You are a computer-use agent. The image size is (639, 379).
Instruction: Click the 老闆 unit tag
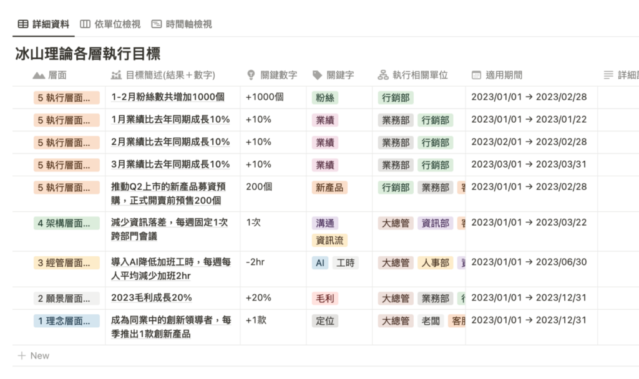coord(431,321)
